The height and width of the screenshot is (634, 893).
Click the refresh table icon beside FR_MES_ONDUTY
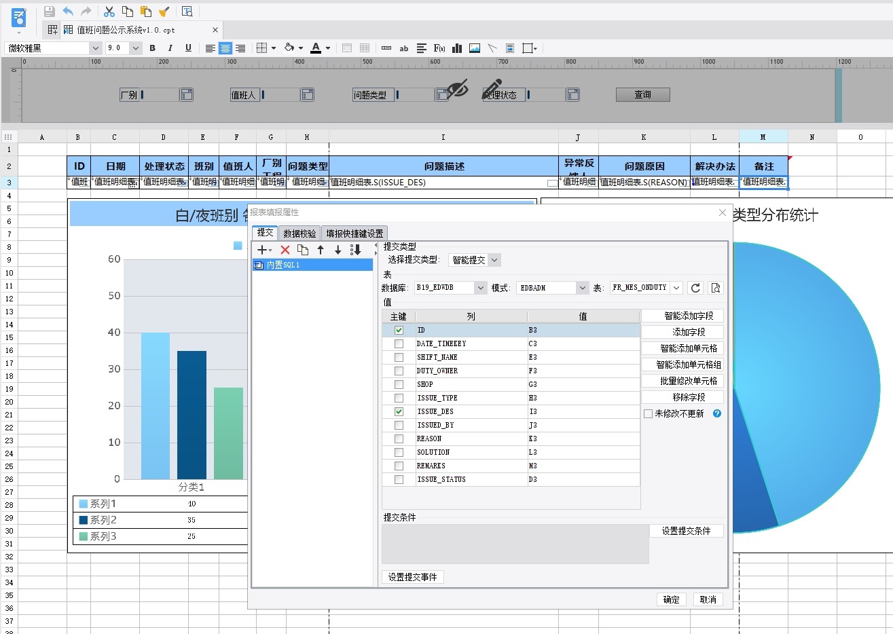[x=695, y=288]
